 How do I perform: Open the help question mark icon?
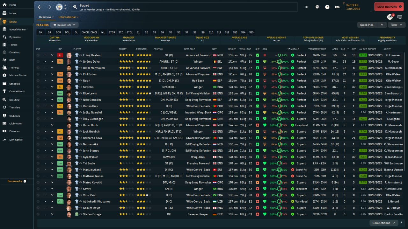327,7
